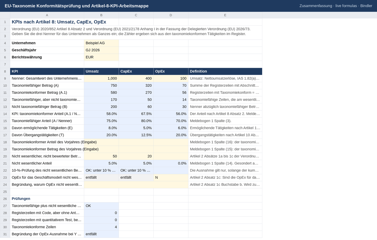Viewport: 377px width, 240px height.
Task: Click the CapEx 'OK: unter 10 %' check cell
Action: (136, 170)
